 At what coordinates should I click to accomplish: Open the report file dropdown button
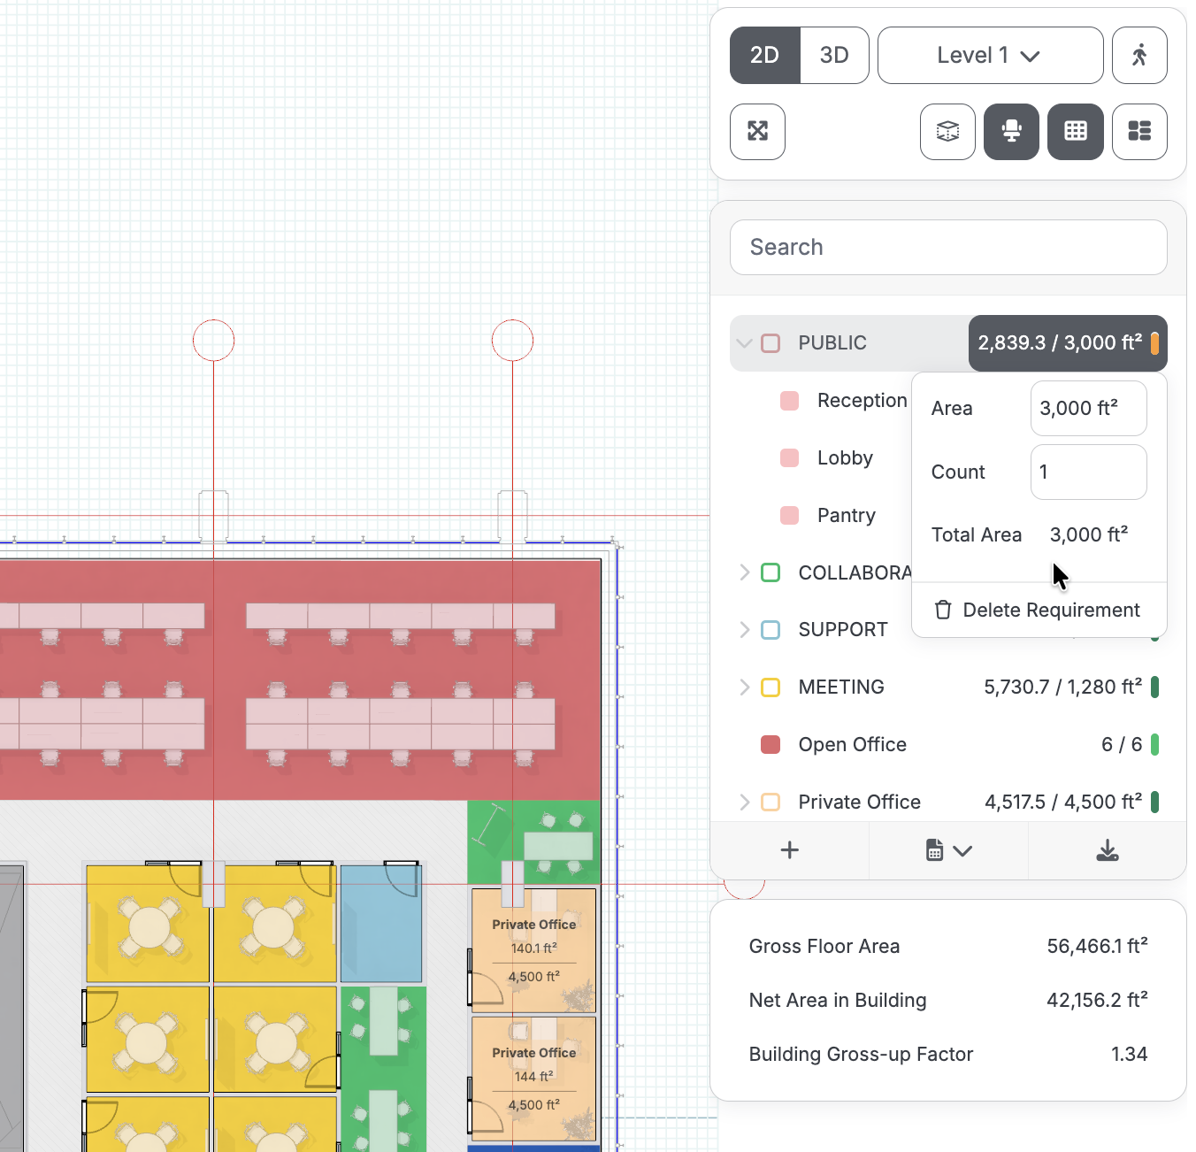(x=948, y=850)
